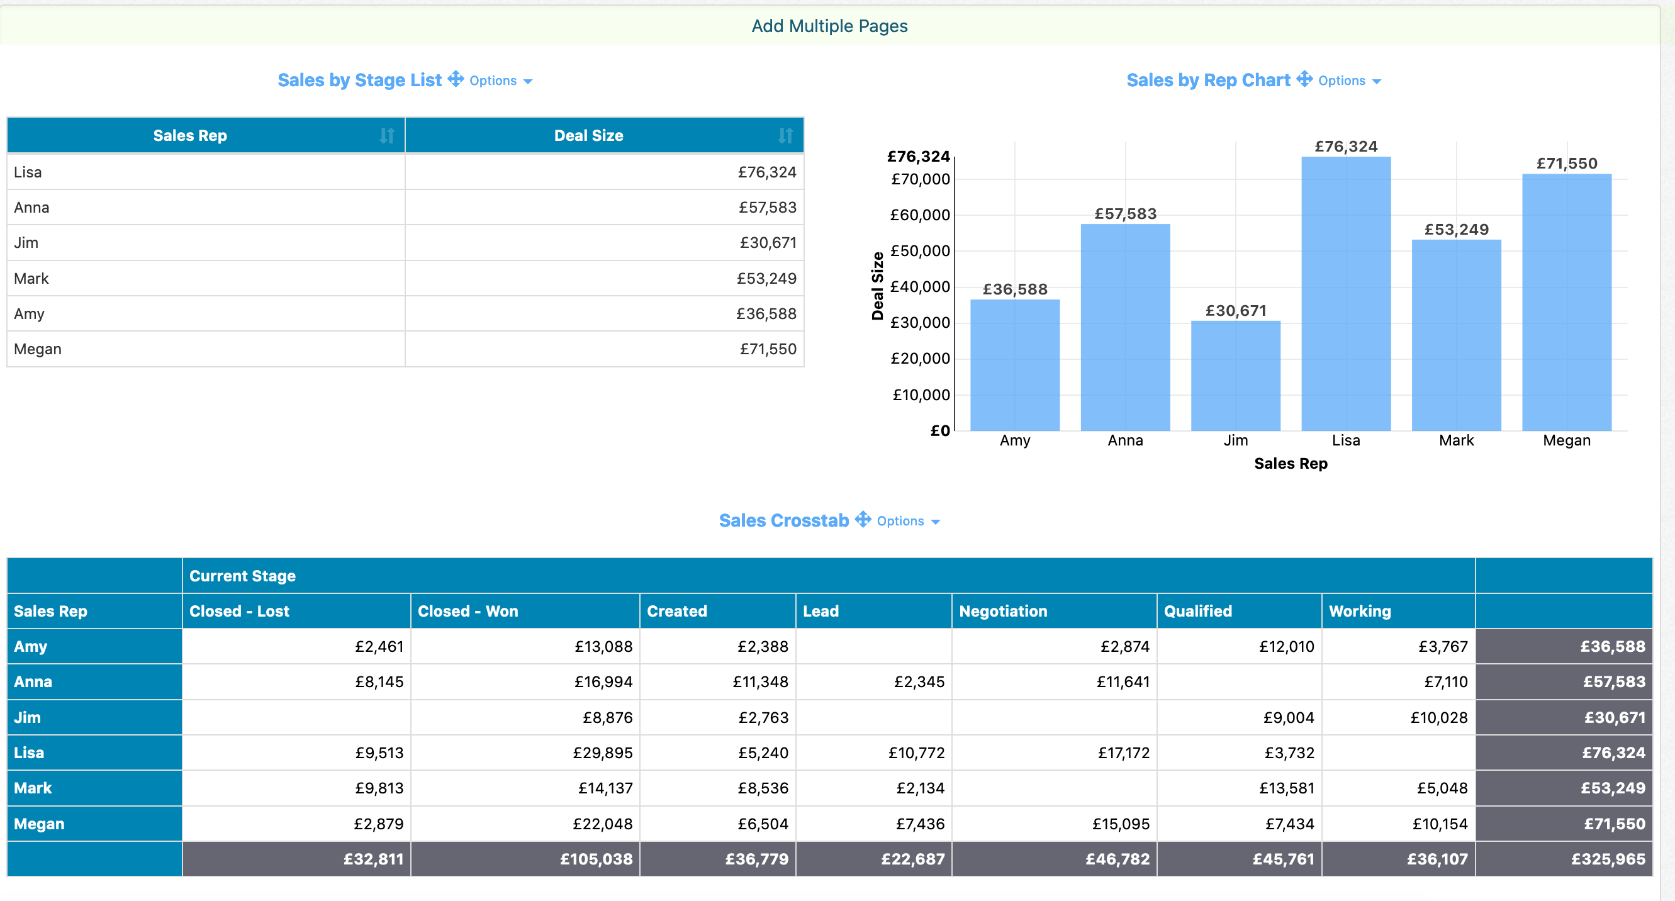This screenshot has width=1675, height=901.
Task: Click the move icon beside Sales by Rep Chart
Action: [1304, 80]
